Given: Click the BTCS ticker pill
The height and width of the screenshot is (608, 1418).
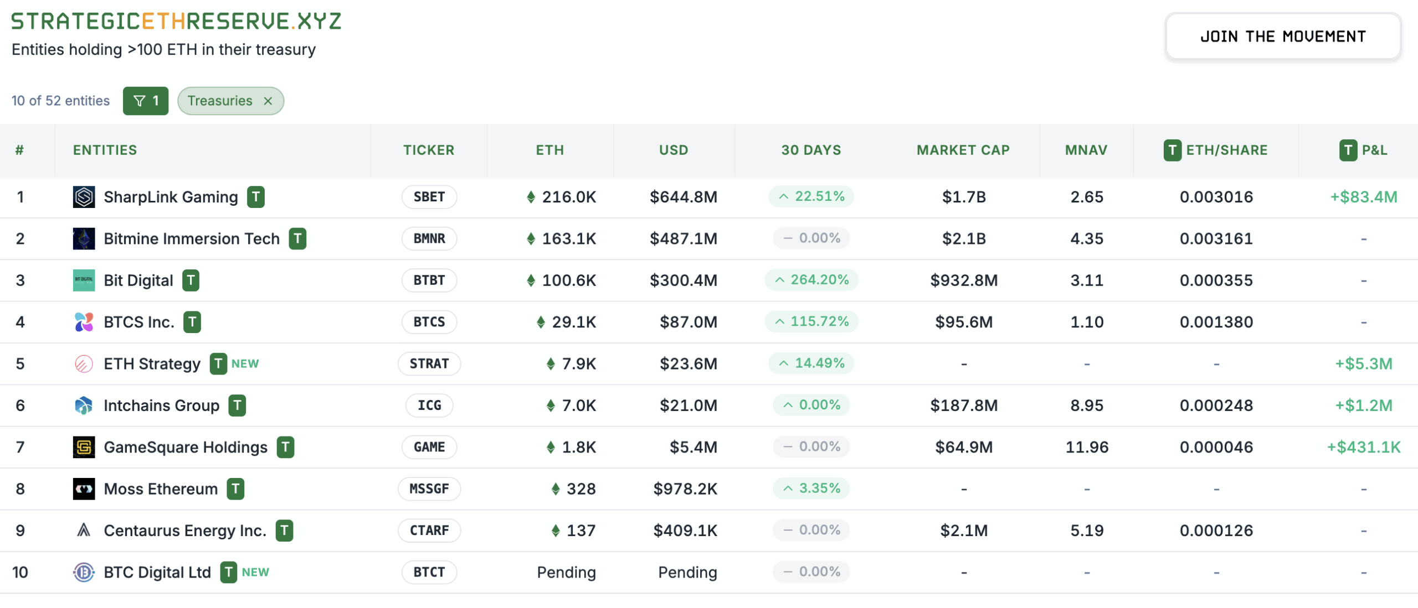Looking at the screenshot, I should click(429, 322).
